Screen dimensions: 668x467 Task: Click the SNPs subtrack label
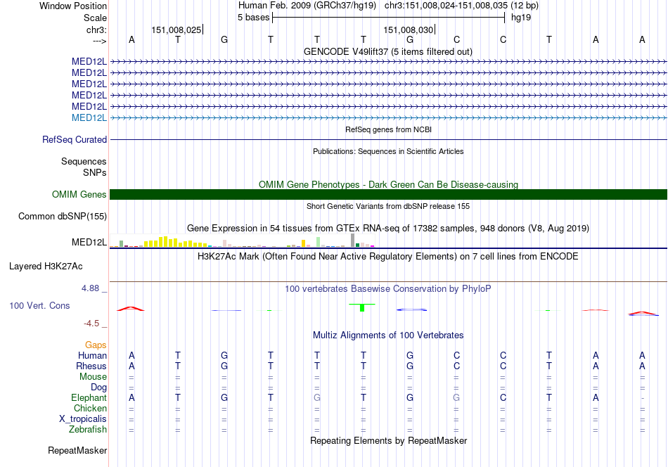pyautogui.click(x=95, y=172)
